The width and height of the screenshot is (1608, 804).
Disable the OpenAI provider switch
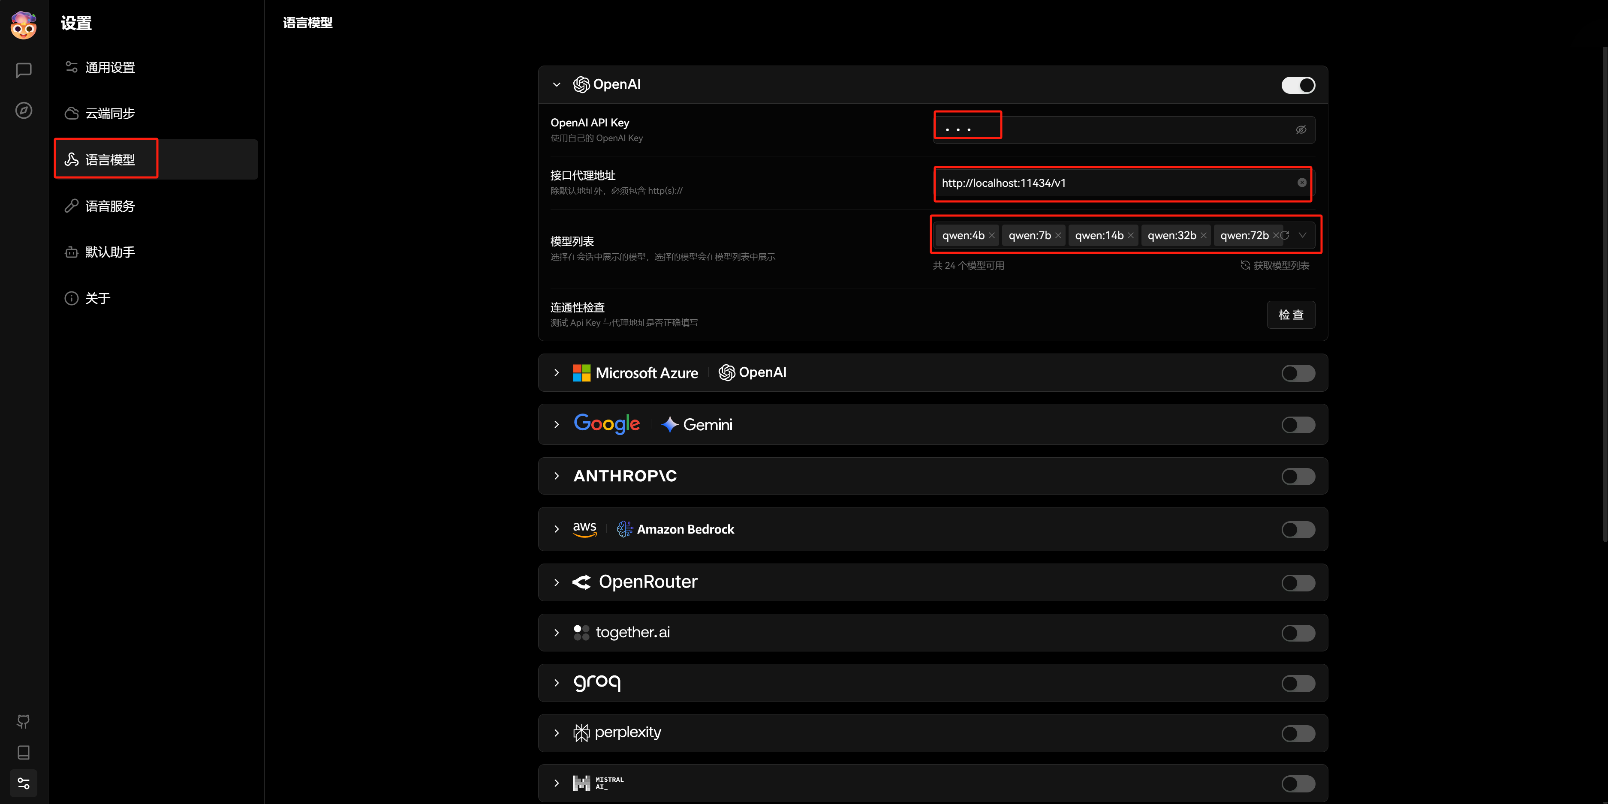point(1298,85)
